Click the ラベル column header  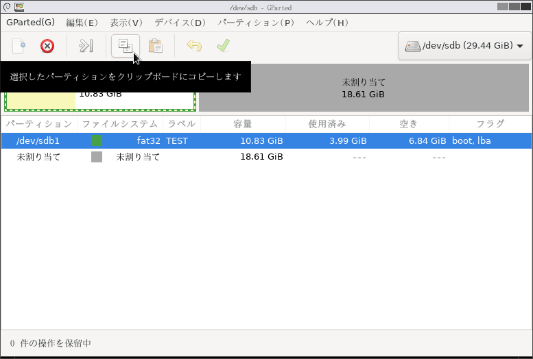[x=182, y=124]
